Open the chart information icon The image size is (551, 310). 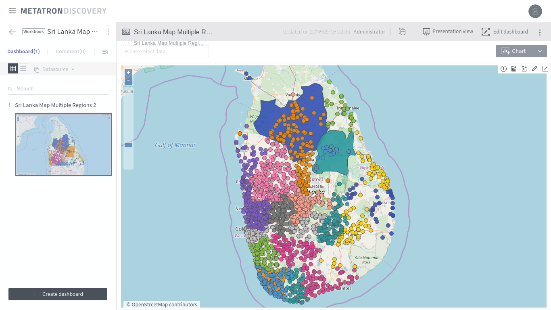(503, 69)
